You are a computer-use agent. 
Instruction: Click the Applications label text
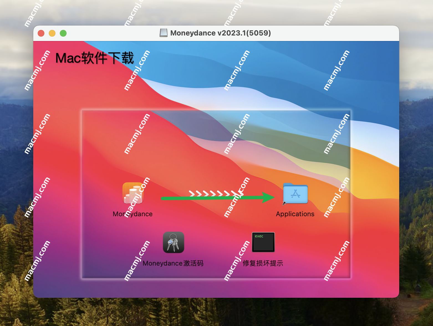tap(295, 214)
